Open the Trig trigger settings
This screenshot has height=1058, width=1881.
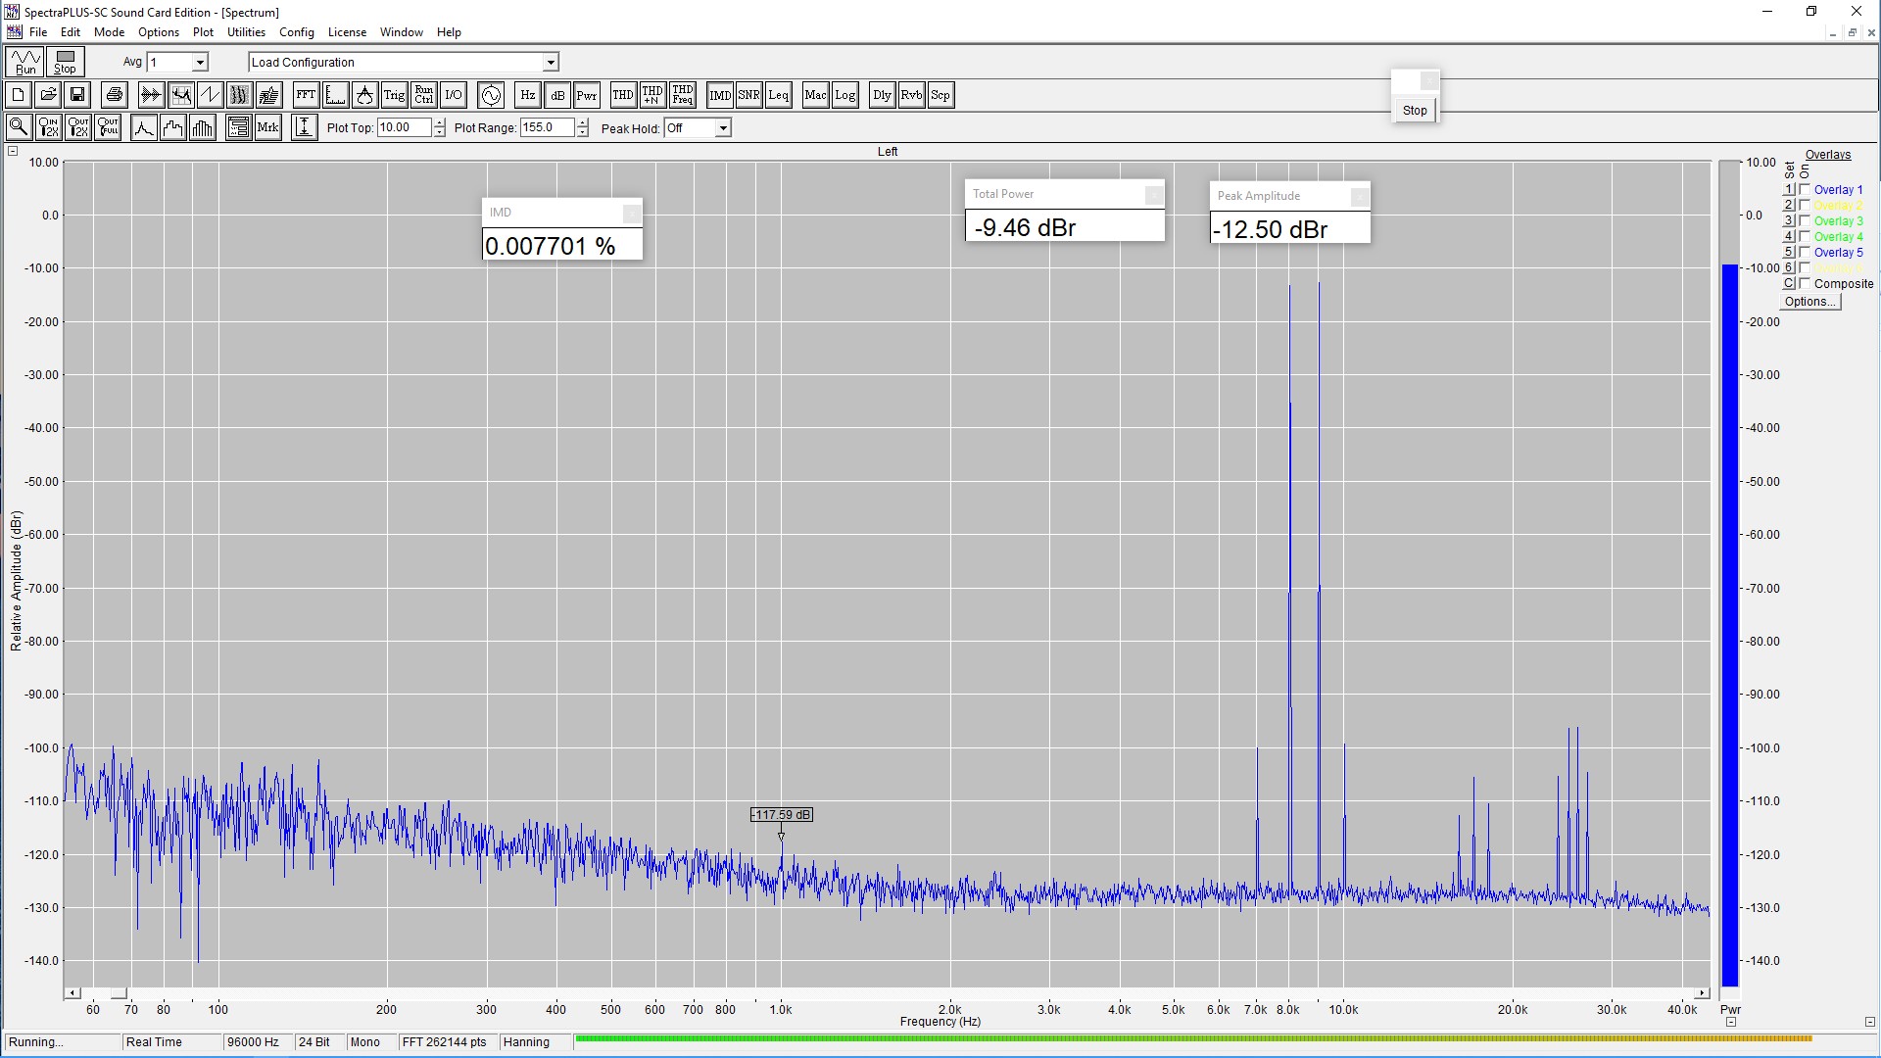[394, 95]
